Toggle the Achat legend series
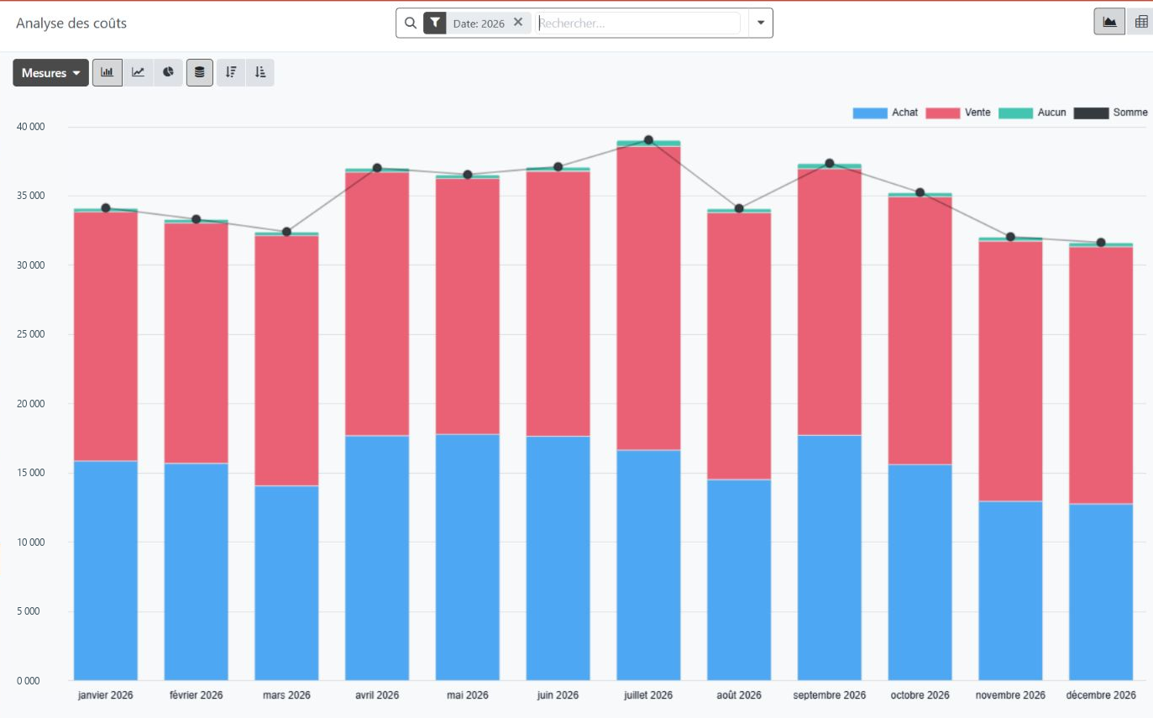Screen dimensions: 1153x718 pyautogui.click(x=885, y=113)
